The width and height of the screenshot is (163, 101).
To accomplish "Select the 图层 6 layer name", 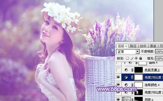I will point(149,100).
